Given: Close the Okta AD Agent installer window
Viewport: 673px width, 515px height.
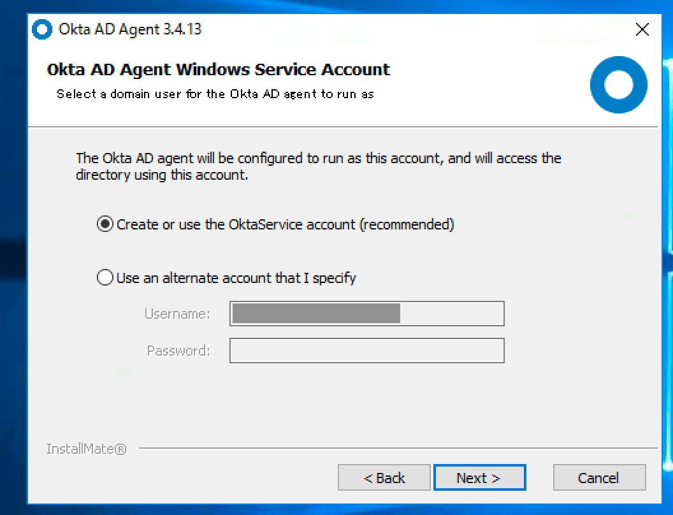Looking at the screenshot, I should 642,29.
